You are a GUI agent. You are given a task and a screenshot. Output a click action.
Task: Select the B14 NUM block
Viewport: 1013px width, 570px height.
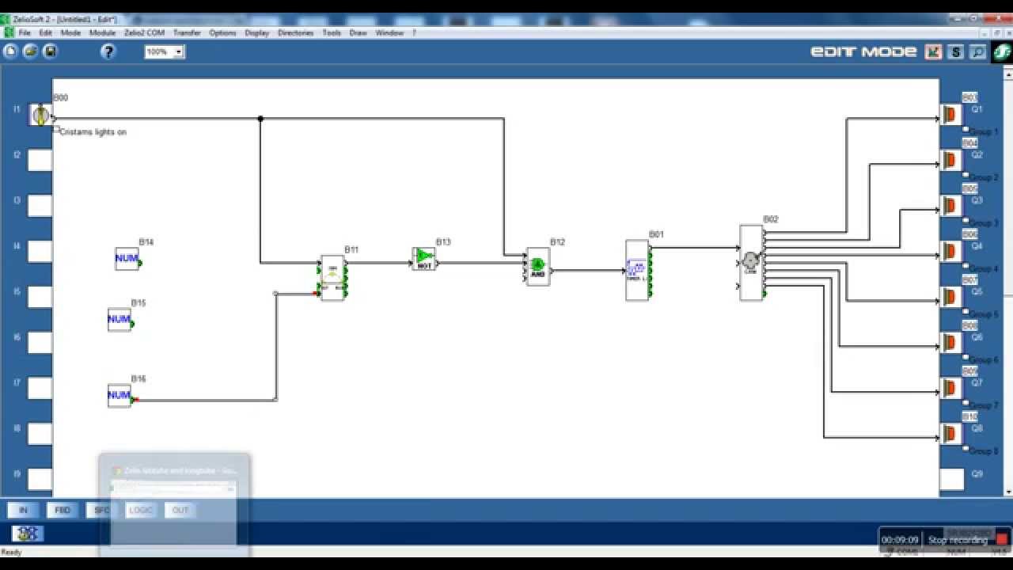coord(127,259)
